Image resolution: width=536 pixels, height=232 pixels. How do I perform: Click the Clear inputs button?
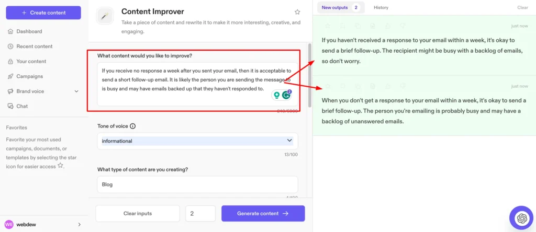click(x=137, y=213)
